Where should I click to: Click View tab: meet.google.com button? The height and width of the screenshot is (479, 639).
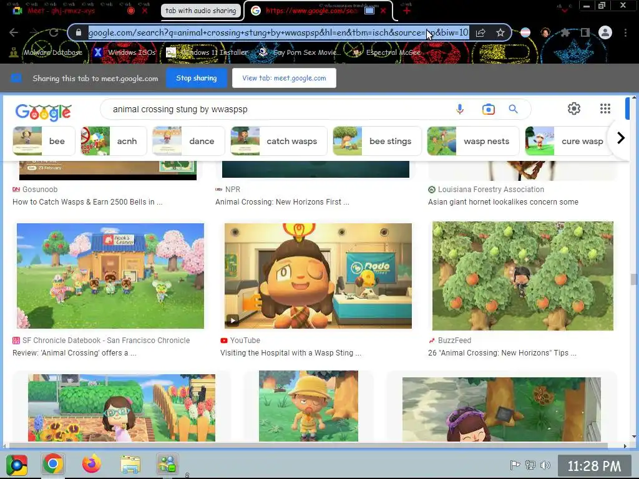284,78
